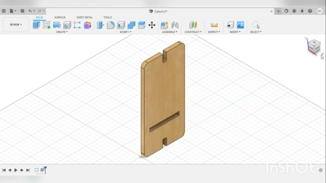The width and height of the screenshot is (326, 183).
Task: Activate the Move/Copy arrows tool
Action: 152,25
